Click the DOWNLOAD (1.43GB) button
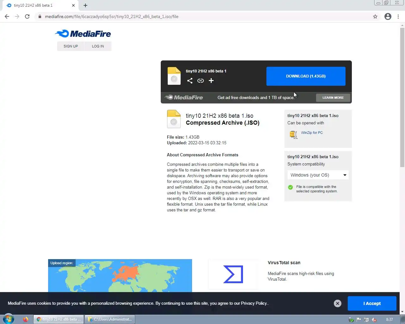Screen dimensions: 405x324 [x=306, y=76]
